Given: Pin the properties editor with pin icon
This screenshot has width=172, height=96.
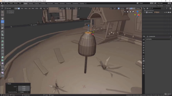Looking at the screenshot, I should pyautogui.click(x=170, y=37).
